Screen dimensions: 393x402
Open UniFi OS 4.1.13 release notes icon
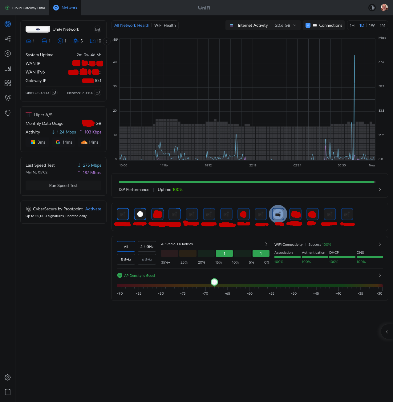click(x=54, y=93)
